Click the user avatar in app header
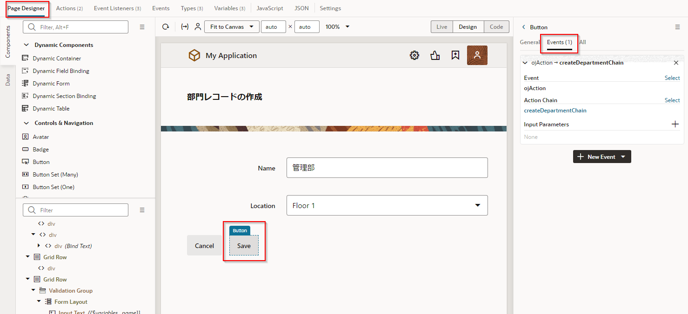This screenshot has height=314, width=688. [477, 55]
